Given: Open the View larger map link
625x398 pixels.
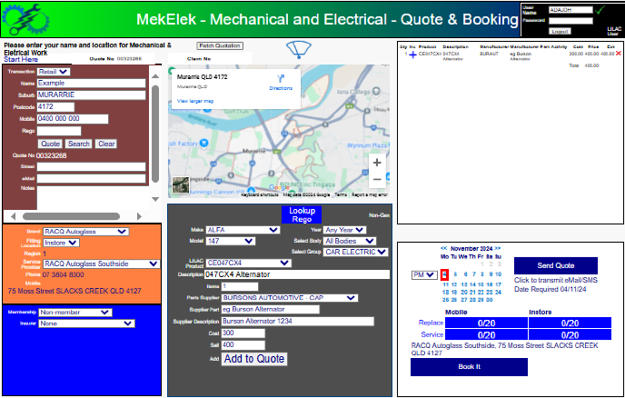Looking at the screenshot, I should pyautogui.click(x=195, y=101).
